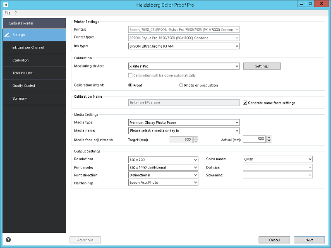
Task: Open the Color mode dropdown
Action: pos(278,159)
